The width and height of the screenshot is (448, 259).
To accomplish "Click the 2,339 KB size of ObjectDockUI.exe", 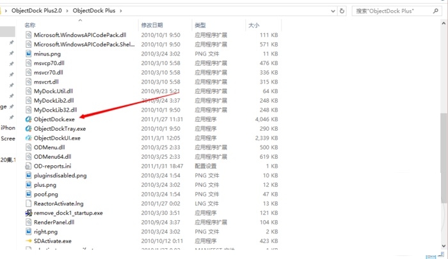I will 267,138.
